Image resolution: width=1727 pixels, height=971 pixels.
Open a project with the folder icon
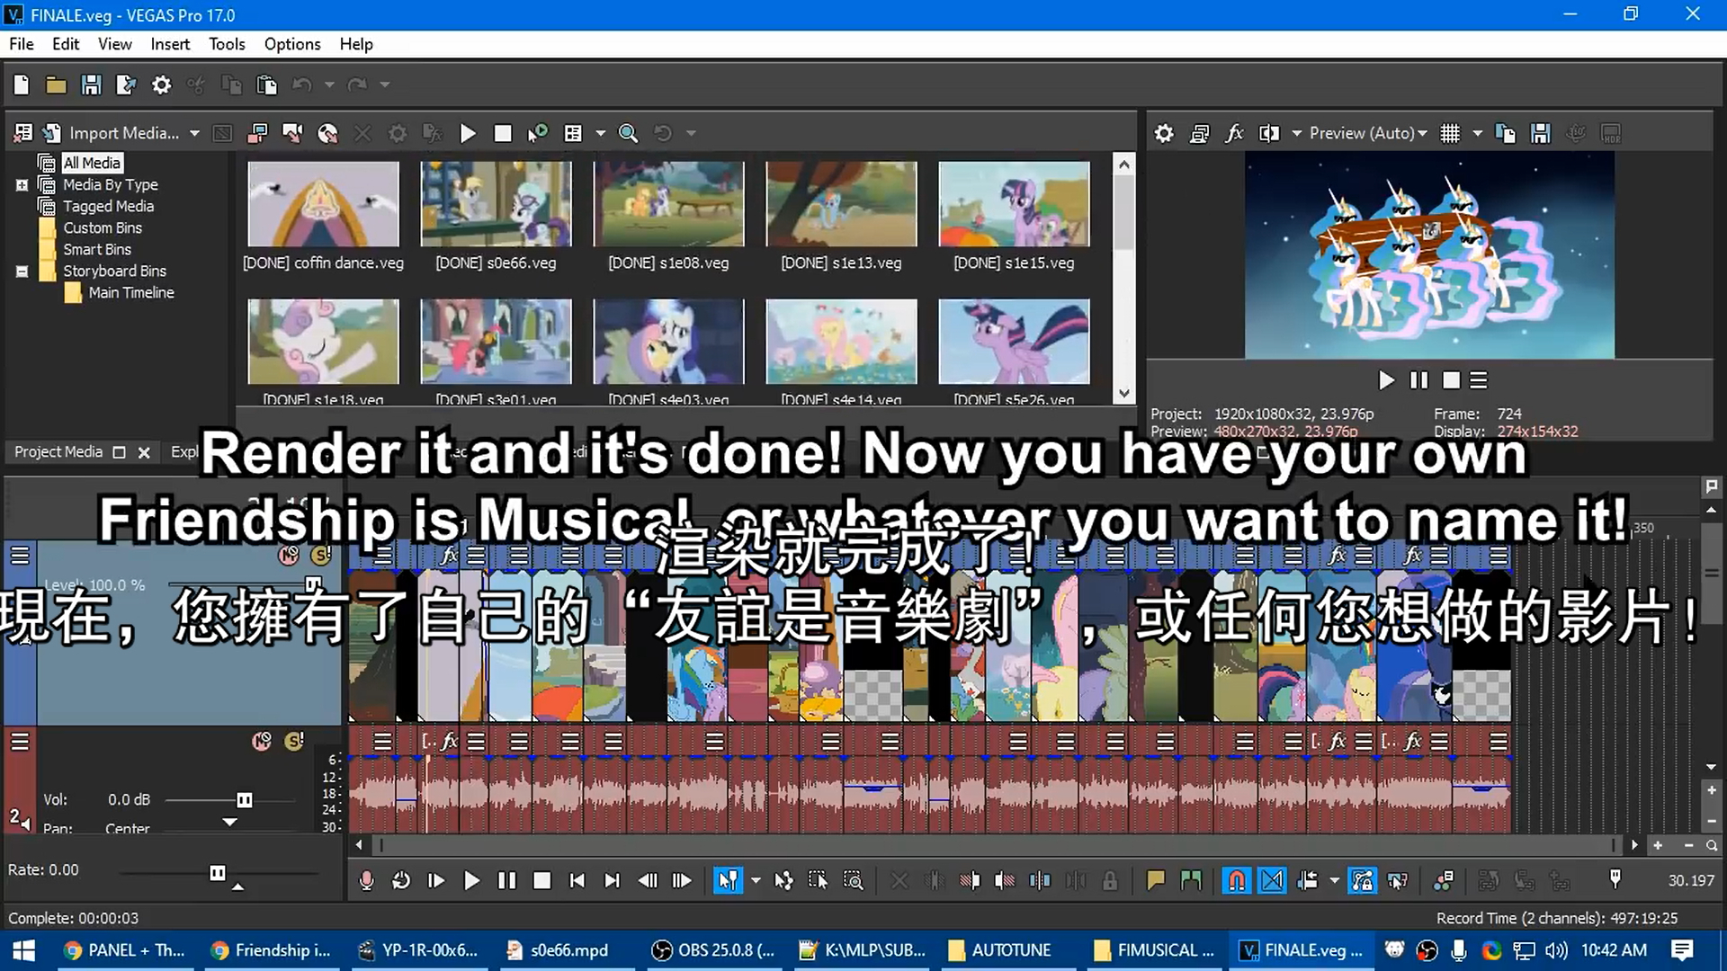point(56,85)
